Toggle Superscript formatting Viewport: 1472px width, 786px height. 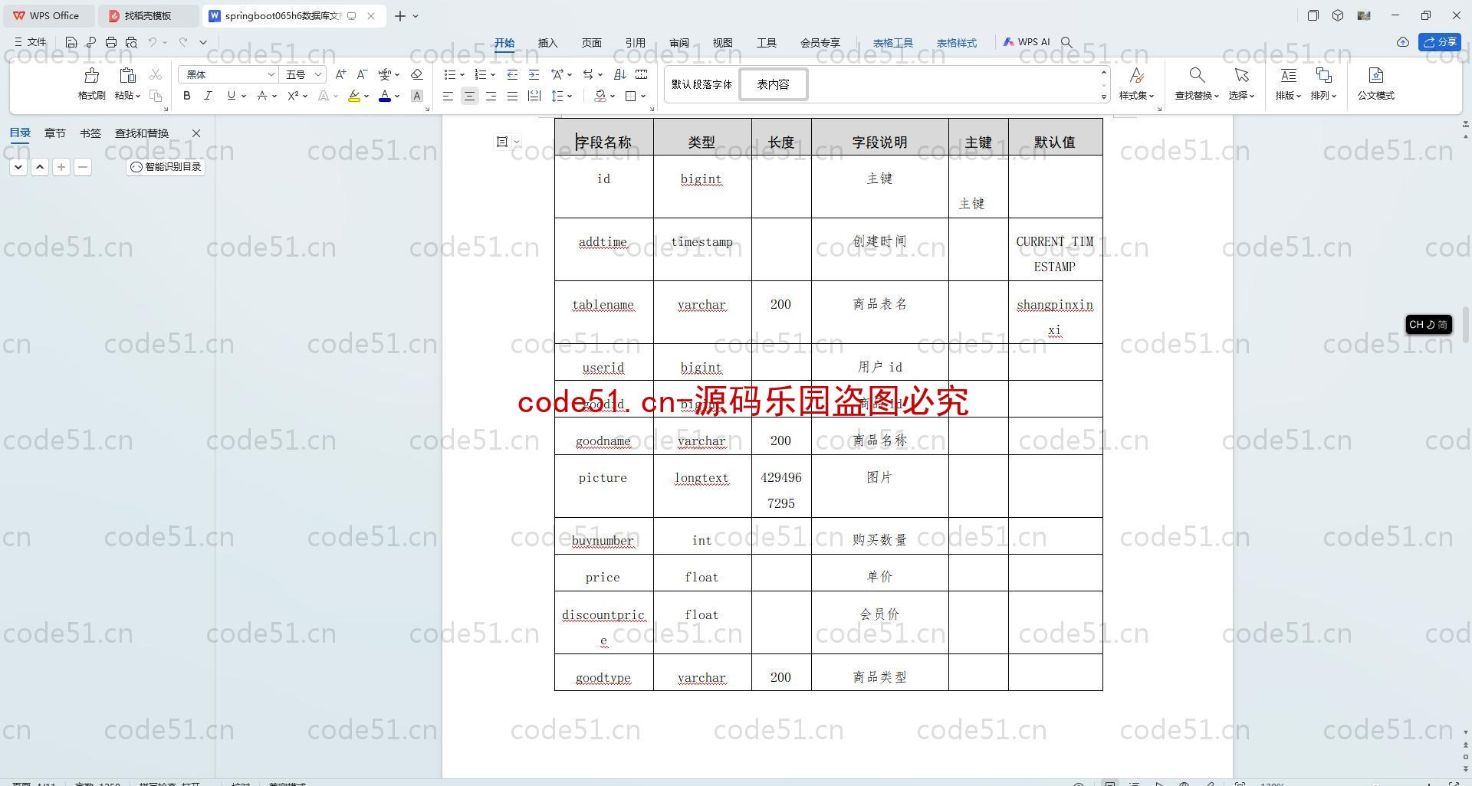(293, 96)
